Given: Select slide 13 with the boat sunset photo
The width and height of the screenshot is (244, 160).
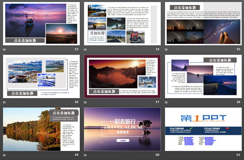Looking at the screenshot, I should click(x=41, y=24).
